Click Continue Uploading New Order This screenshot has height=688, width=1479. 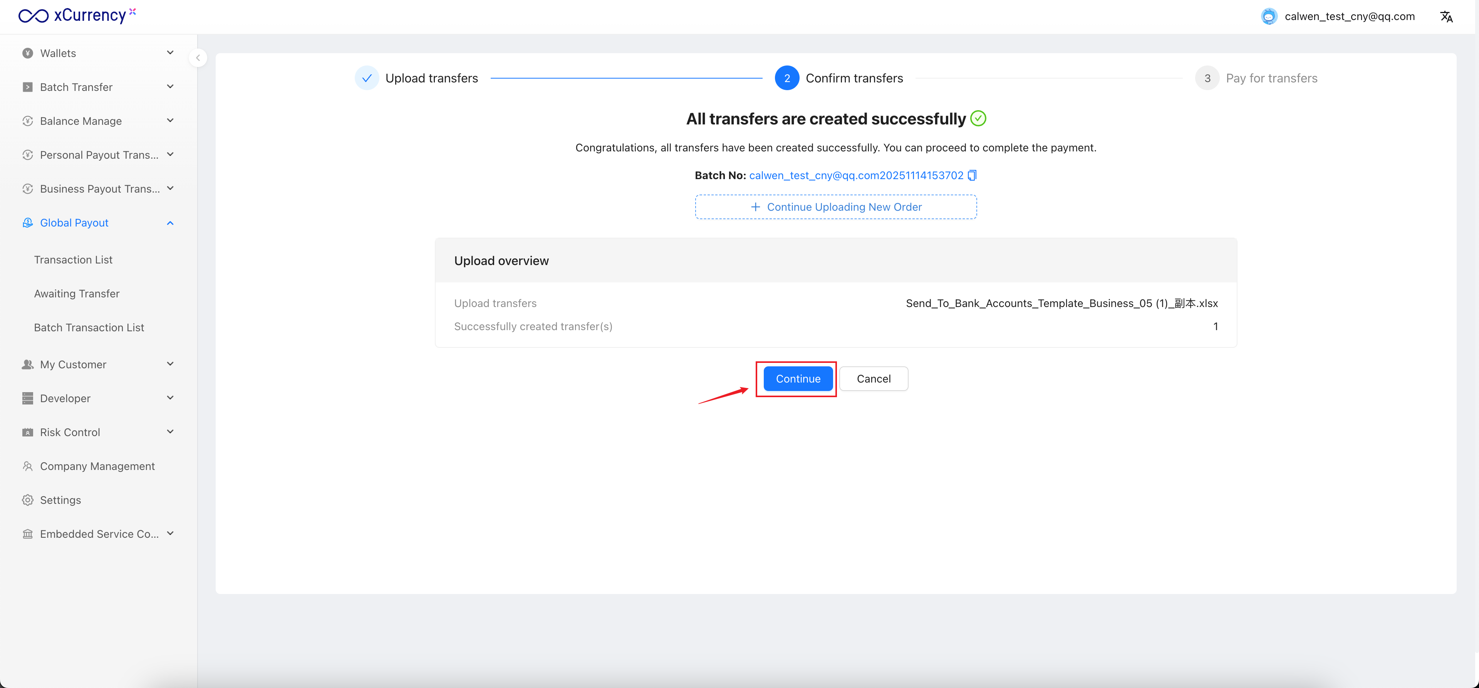(x=835, y=207)
